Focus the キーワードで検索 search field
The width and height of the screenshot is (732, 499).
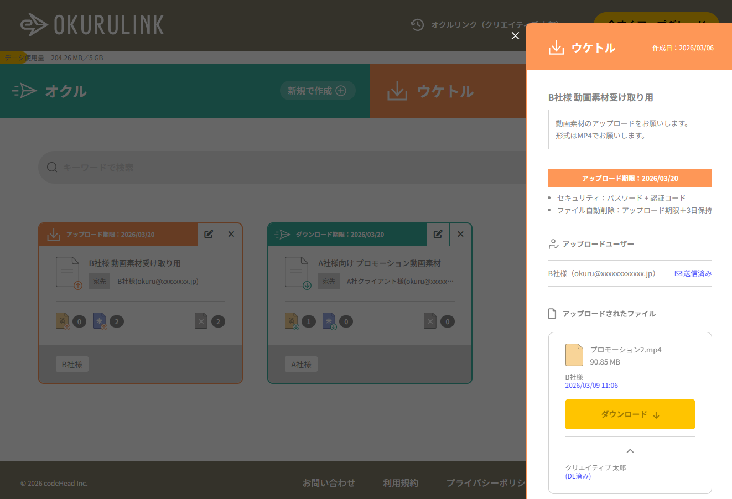tap(277, 167)
